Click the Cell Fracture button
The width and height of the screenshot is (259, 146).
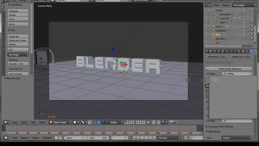tap(18, 74)
